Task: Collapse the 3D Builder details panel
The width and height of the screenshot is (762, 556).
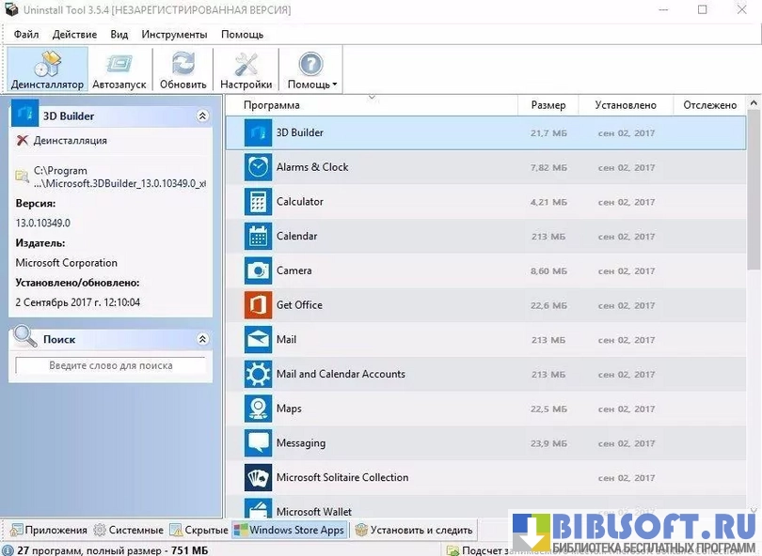Action: 202,116
